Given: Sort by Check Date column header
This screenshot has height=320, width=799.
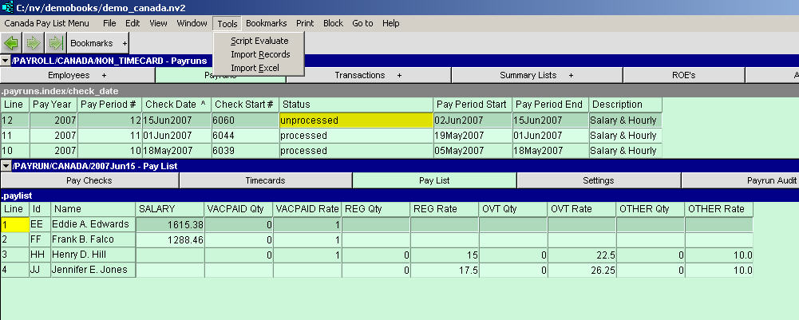Looking at the screenshot, I should [x=175, y=105].
